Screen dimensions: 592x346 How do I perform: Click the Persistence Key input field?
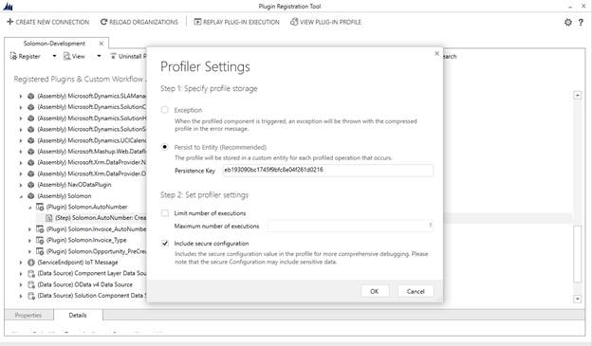tap(327, 171)
